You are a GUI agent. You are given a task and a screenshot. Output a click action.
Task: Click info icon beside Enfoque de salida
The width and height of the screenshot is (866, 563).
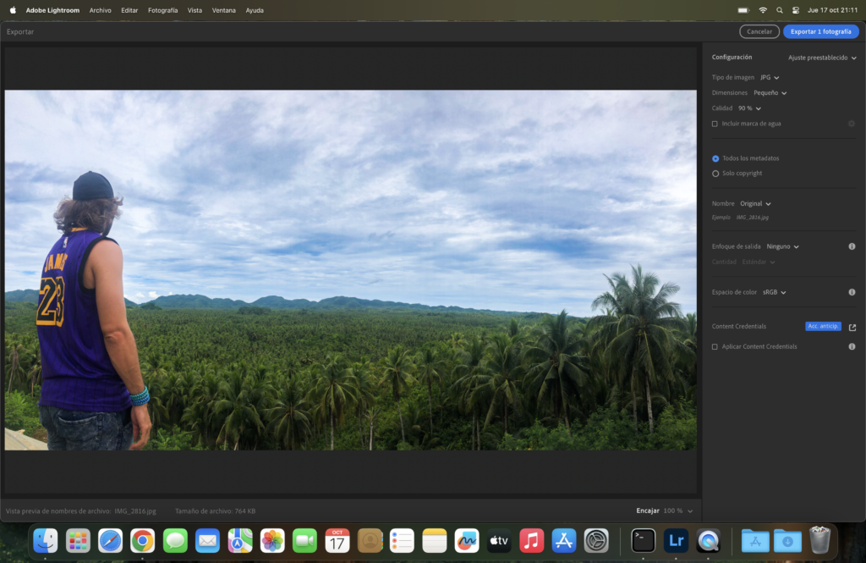click(x=852, y=246)
